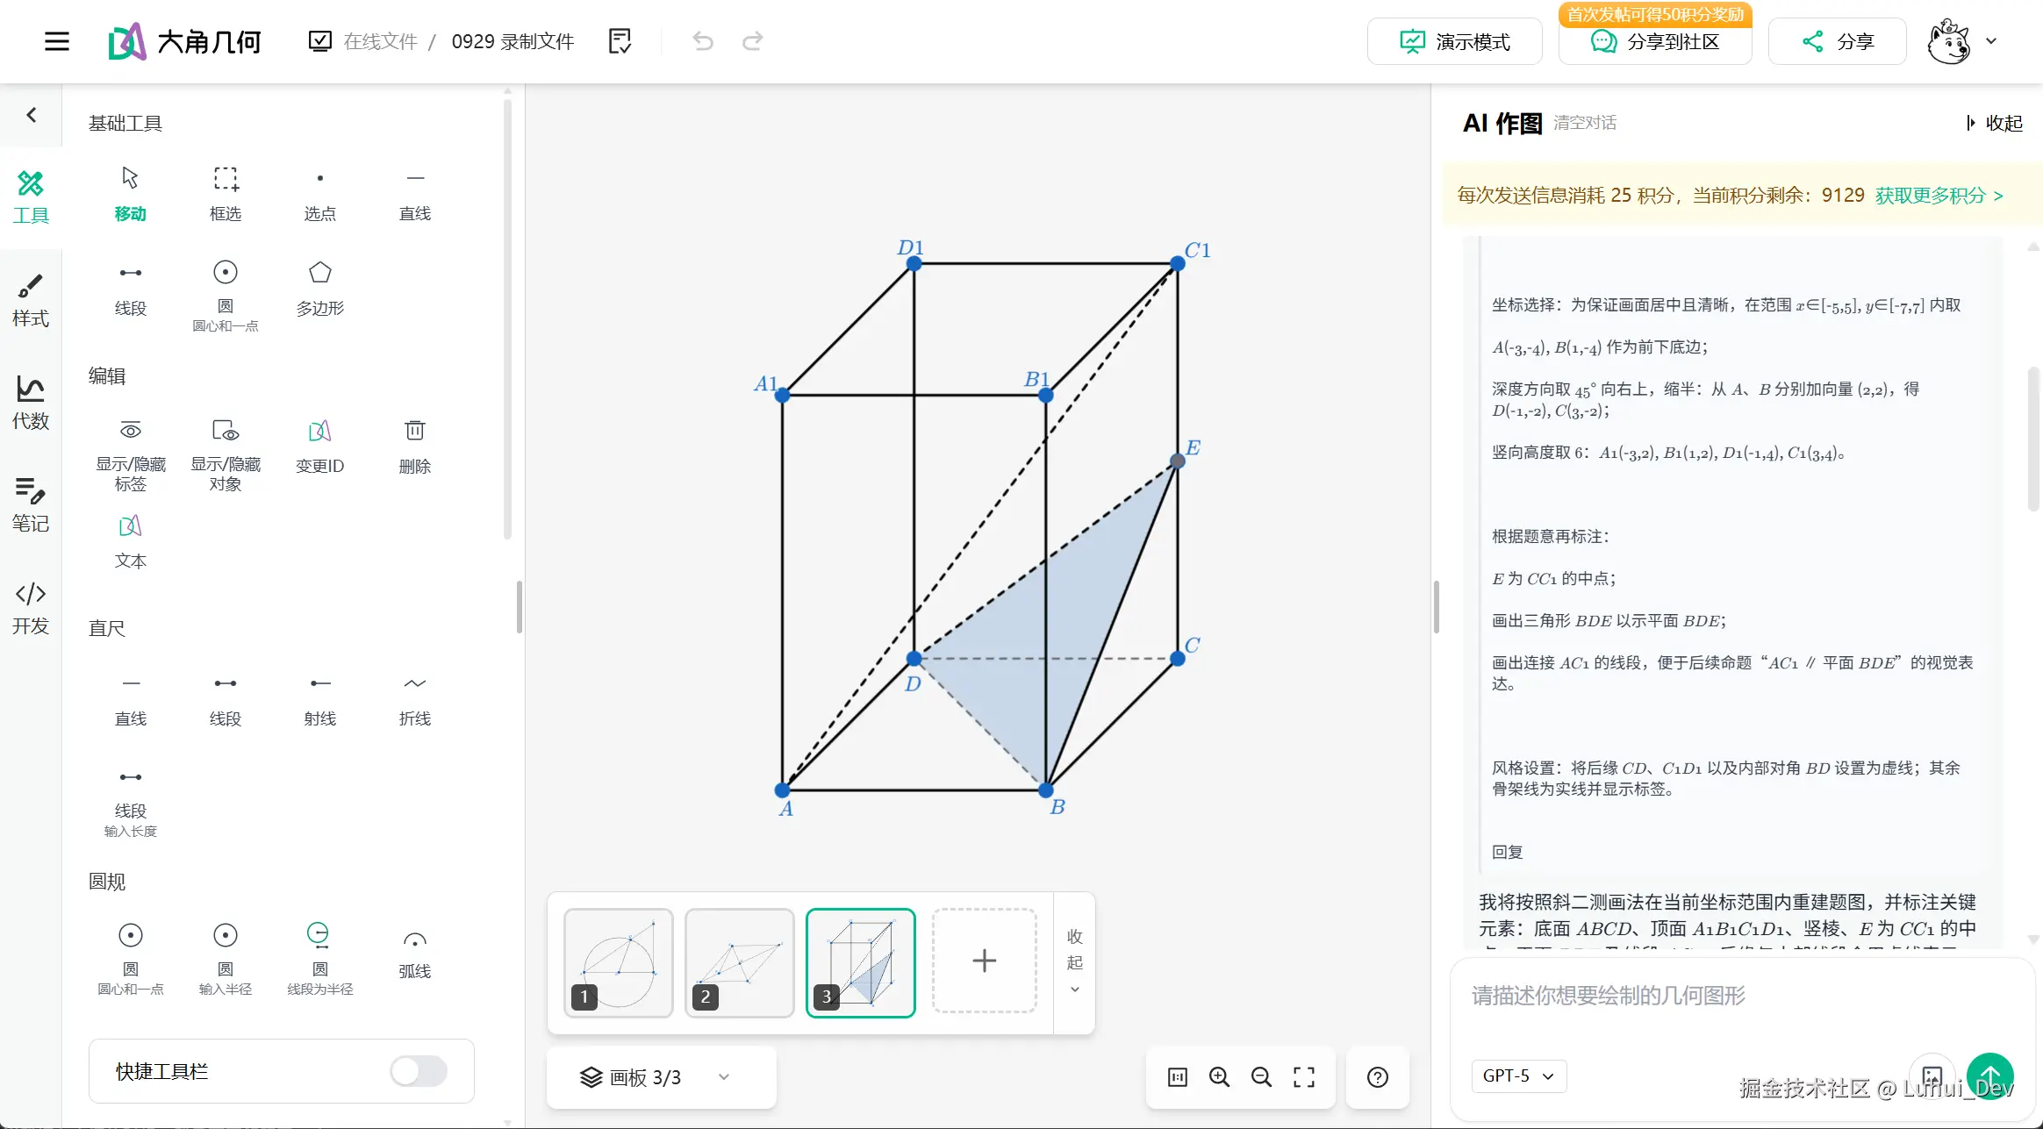2043x1129 pixels.
Task: Enter fullscreen with the expand icon
Action: click(1304, 1077)
